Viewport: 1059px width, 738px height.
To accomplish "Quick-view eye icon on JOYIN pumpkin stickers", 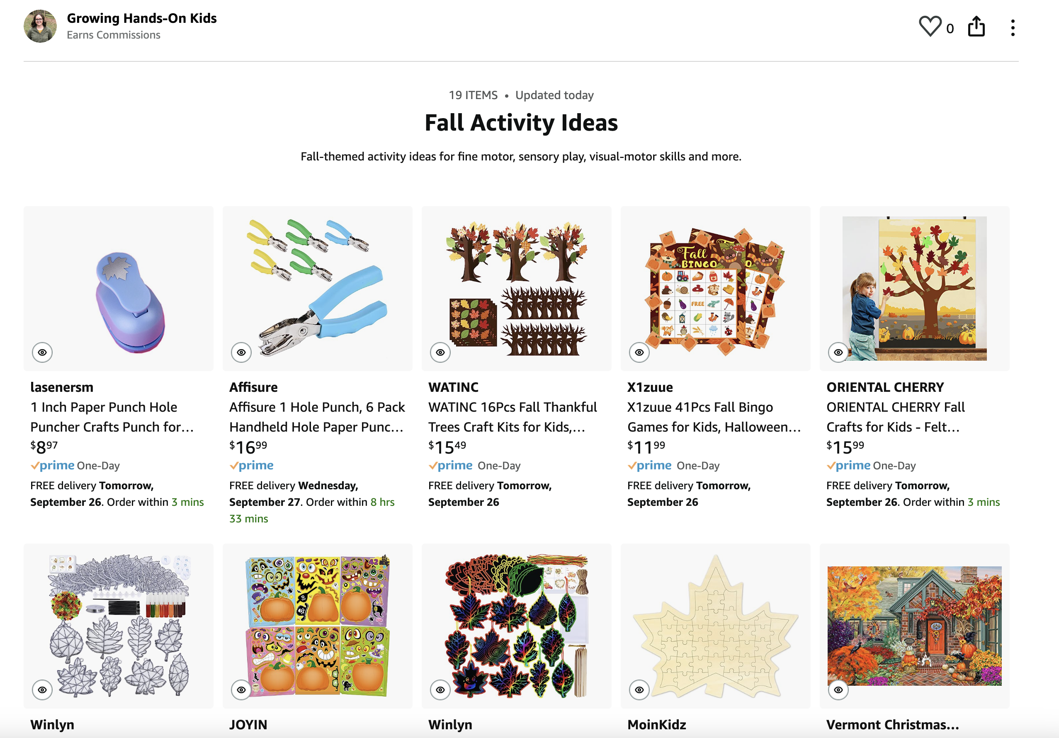I will (241, 689).
